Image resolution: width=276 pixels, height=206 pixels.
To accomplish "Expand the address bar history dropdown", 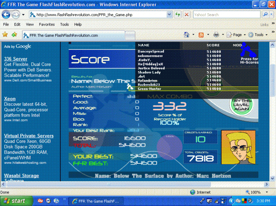I will (169, 15).
